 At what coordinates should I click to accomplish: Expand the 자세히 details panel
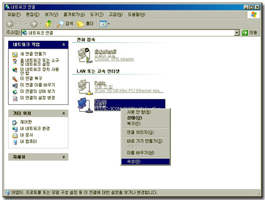click(64, 157)
